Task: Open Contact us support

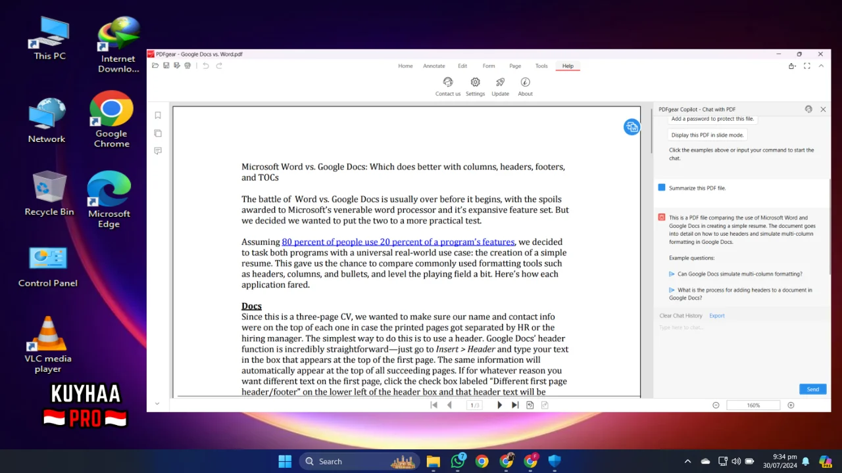Action: pos(448,86)
